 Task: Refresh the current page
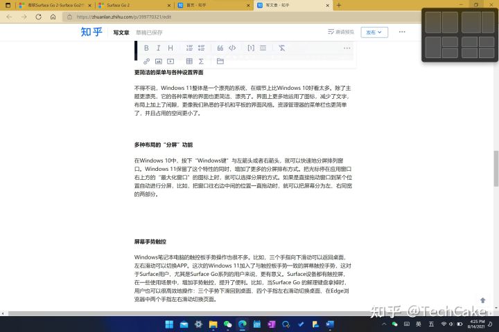[39, 17]
